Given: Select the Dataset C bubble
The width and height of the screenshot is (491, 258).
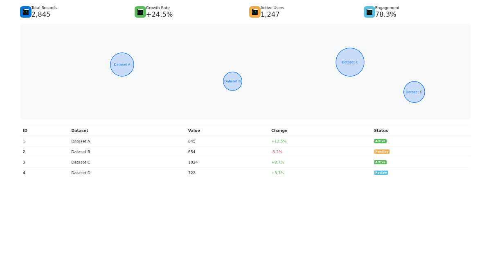Looking at the screenshot, I should (x=350, y=62).
